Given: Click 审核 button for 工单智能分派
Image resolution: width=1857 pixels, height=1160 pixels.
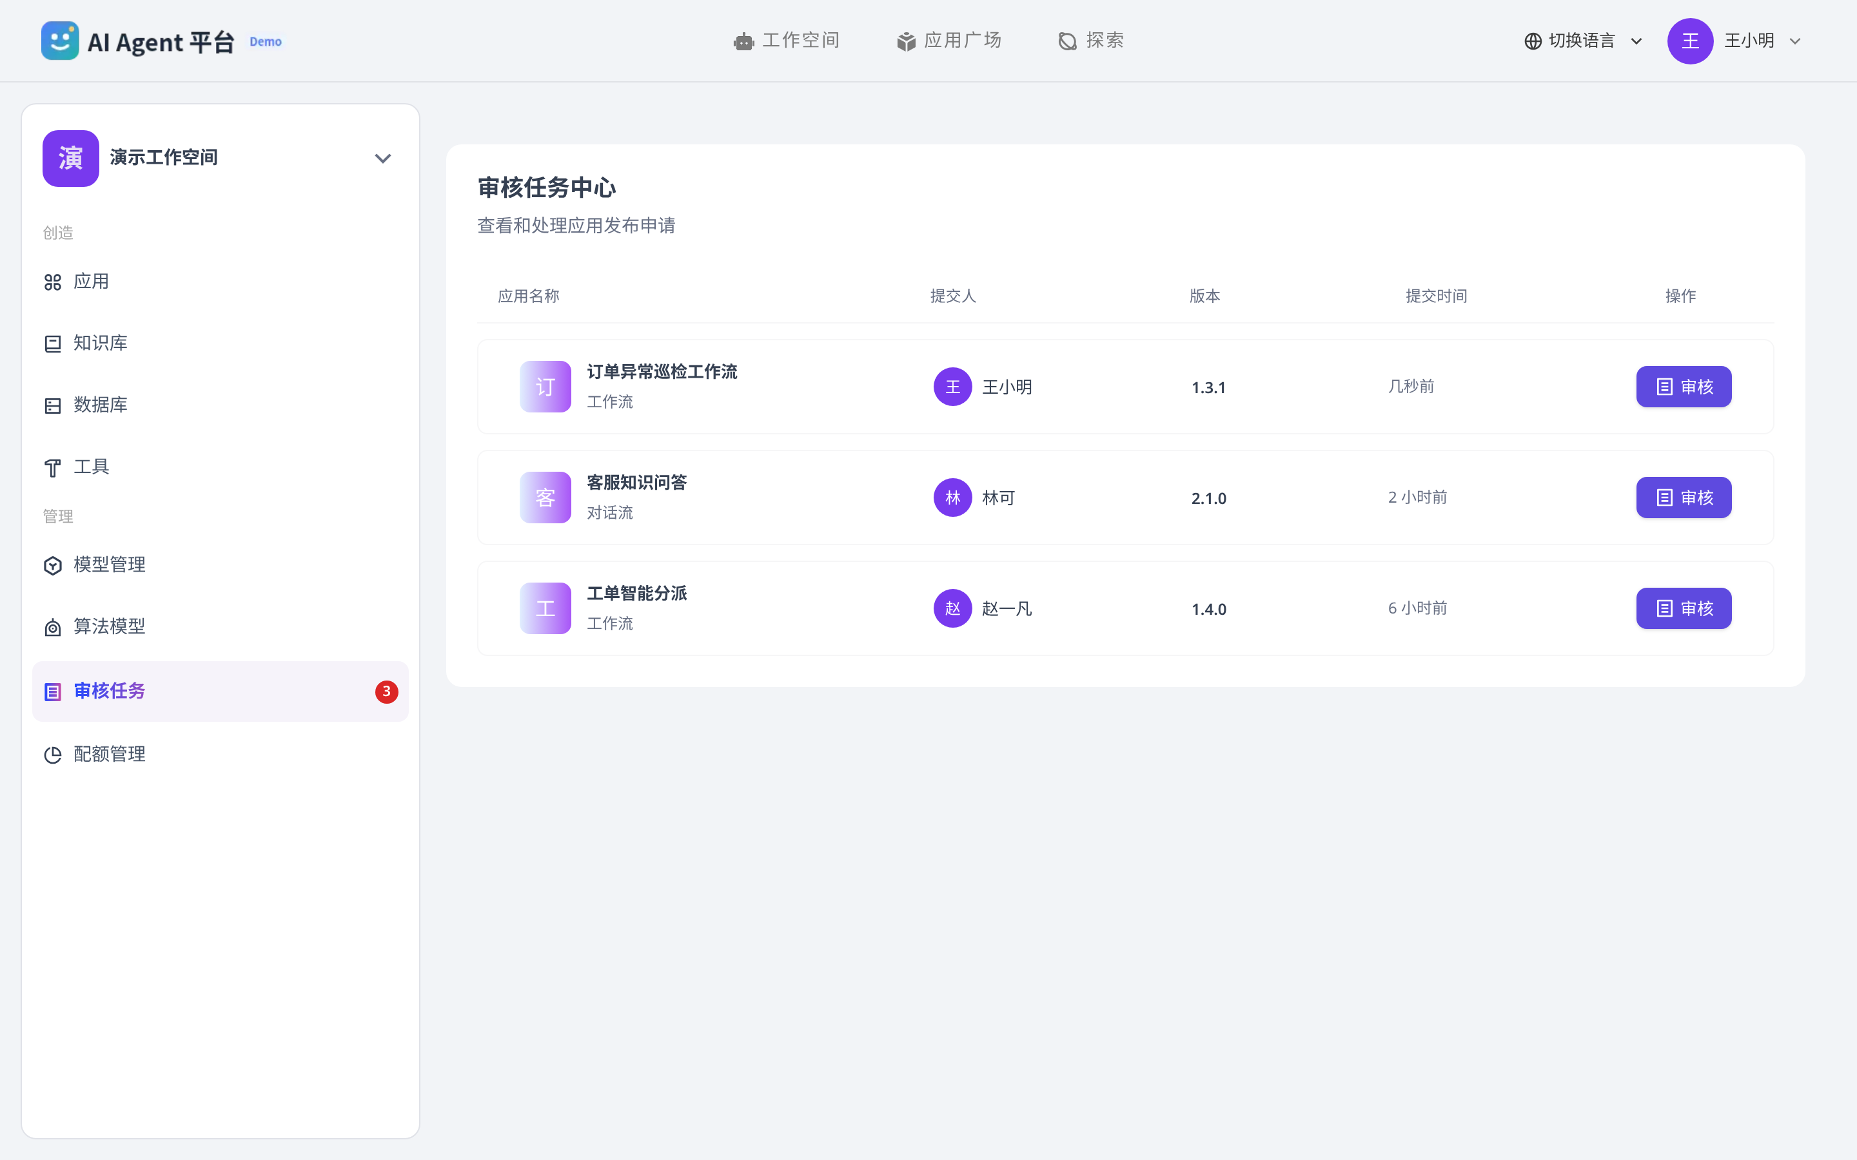Looking at the screenshot, I should pyautogui.click(x=1684, y=608).
